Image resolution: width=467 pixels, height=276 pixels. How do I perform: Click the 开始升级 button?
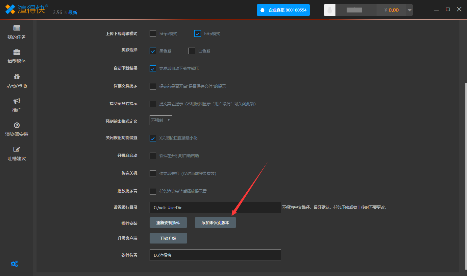pyautogui.click(x=168, y=238)
